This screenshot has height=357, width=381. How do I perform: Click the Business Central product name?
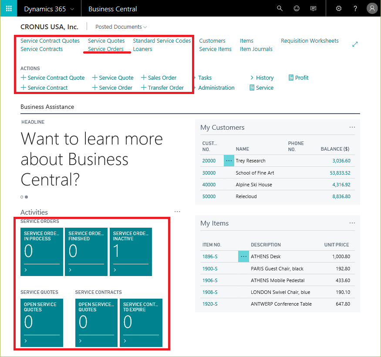[112, 9]
